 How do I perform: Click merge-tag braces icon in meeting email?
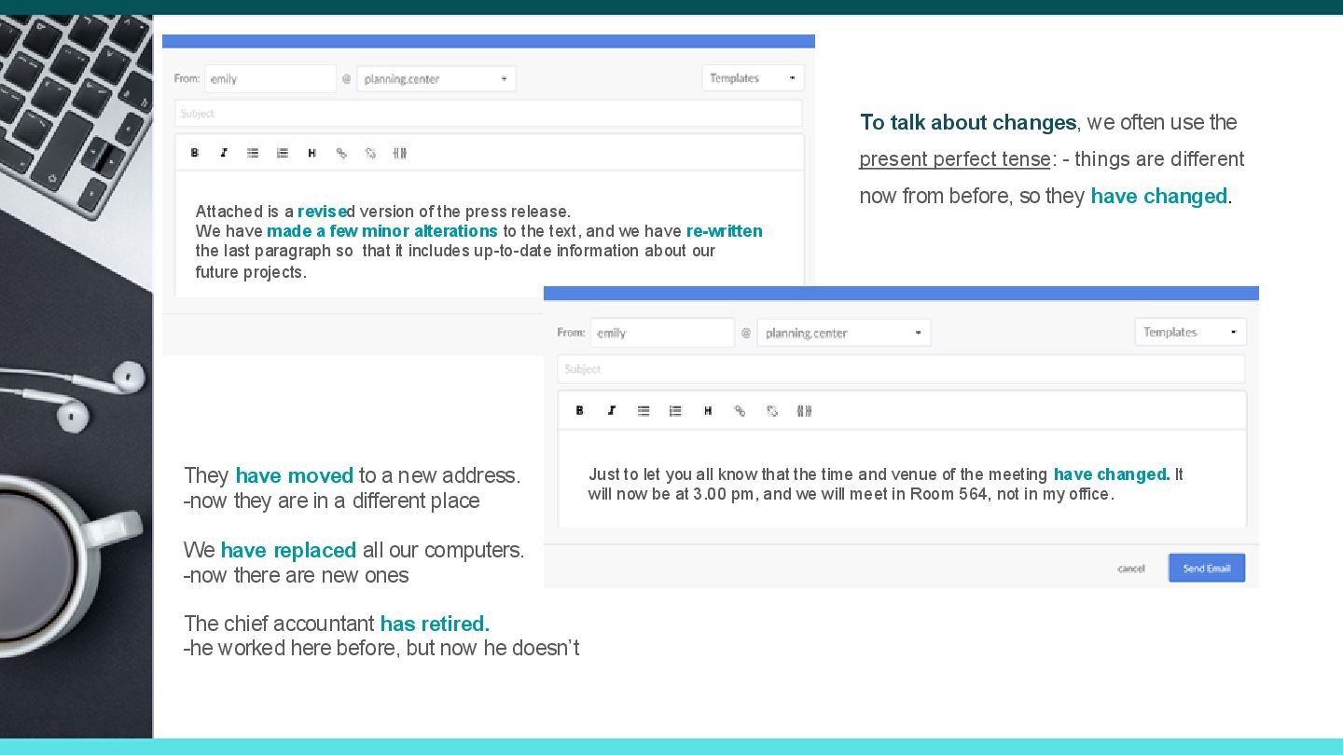tap(805, 410)
